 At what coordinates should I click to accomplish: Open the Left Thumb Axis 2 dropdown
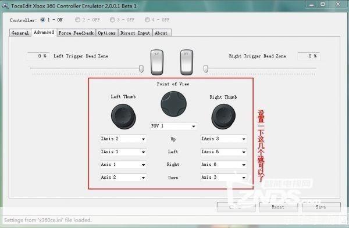click(x=123, y=178)
